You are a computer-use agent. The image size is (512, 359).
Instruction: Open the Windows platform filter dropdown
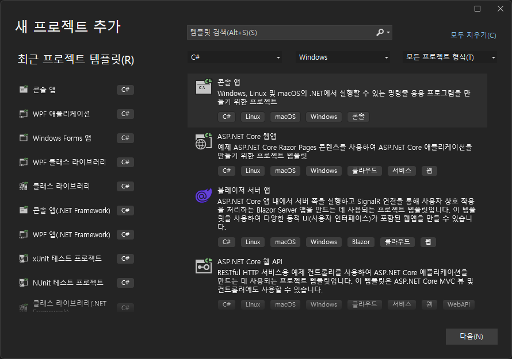click(x=342, y=57)
